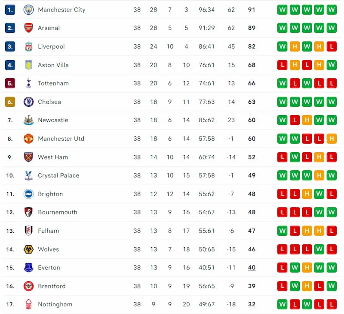This screenshot has width=344, height=314.
Task: Click Aston Villa's first L form badge
Action: (282, 65)
